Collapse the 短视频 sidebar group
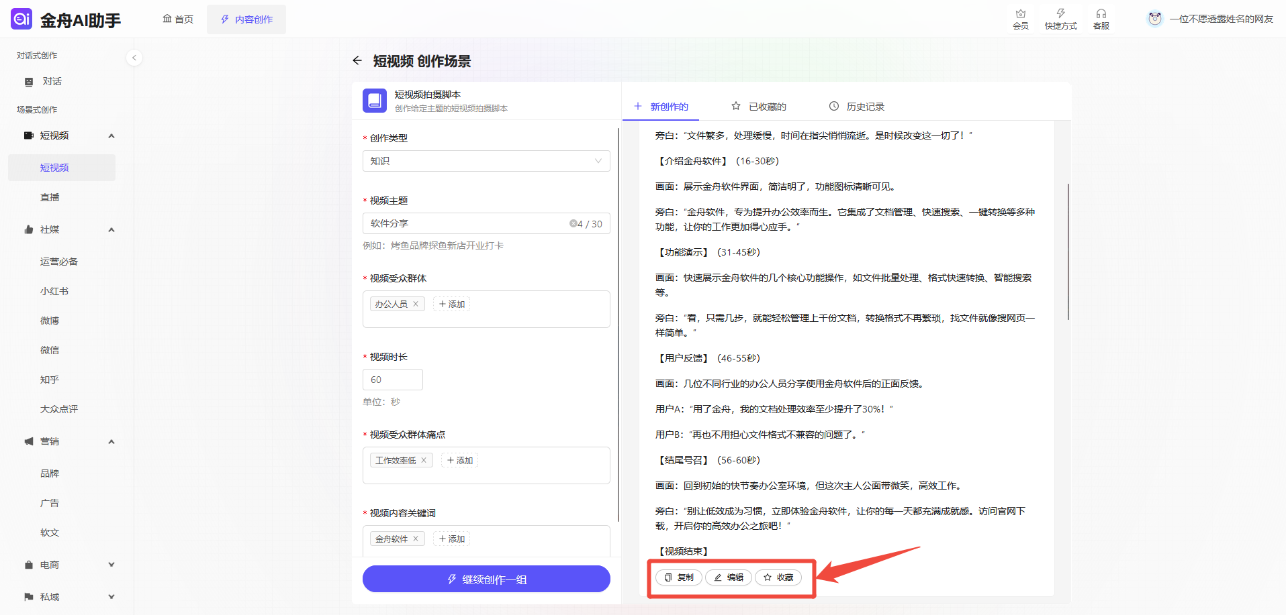Image resolution: width=1286 pixels, height=615 pixels. [111, 135]
